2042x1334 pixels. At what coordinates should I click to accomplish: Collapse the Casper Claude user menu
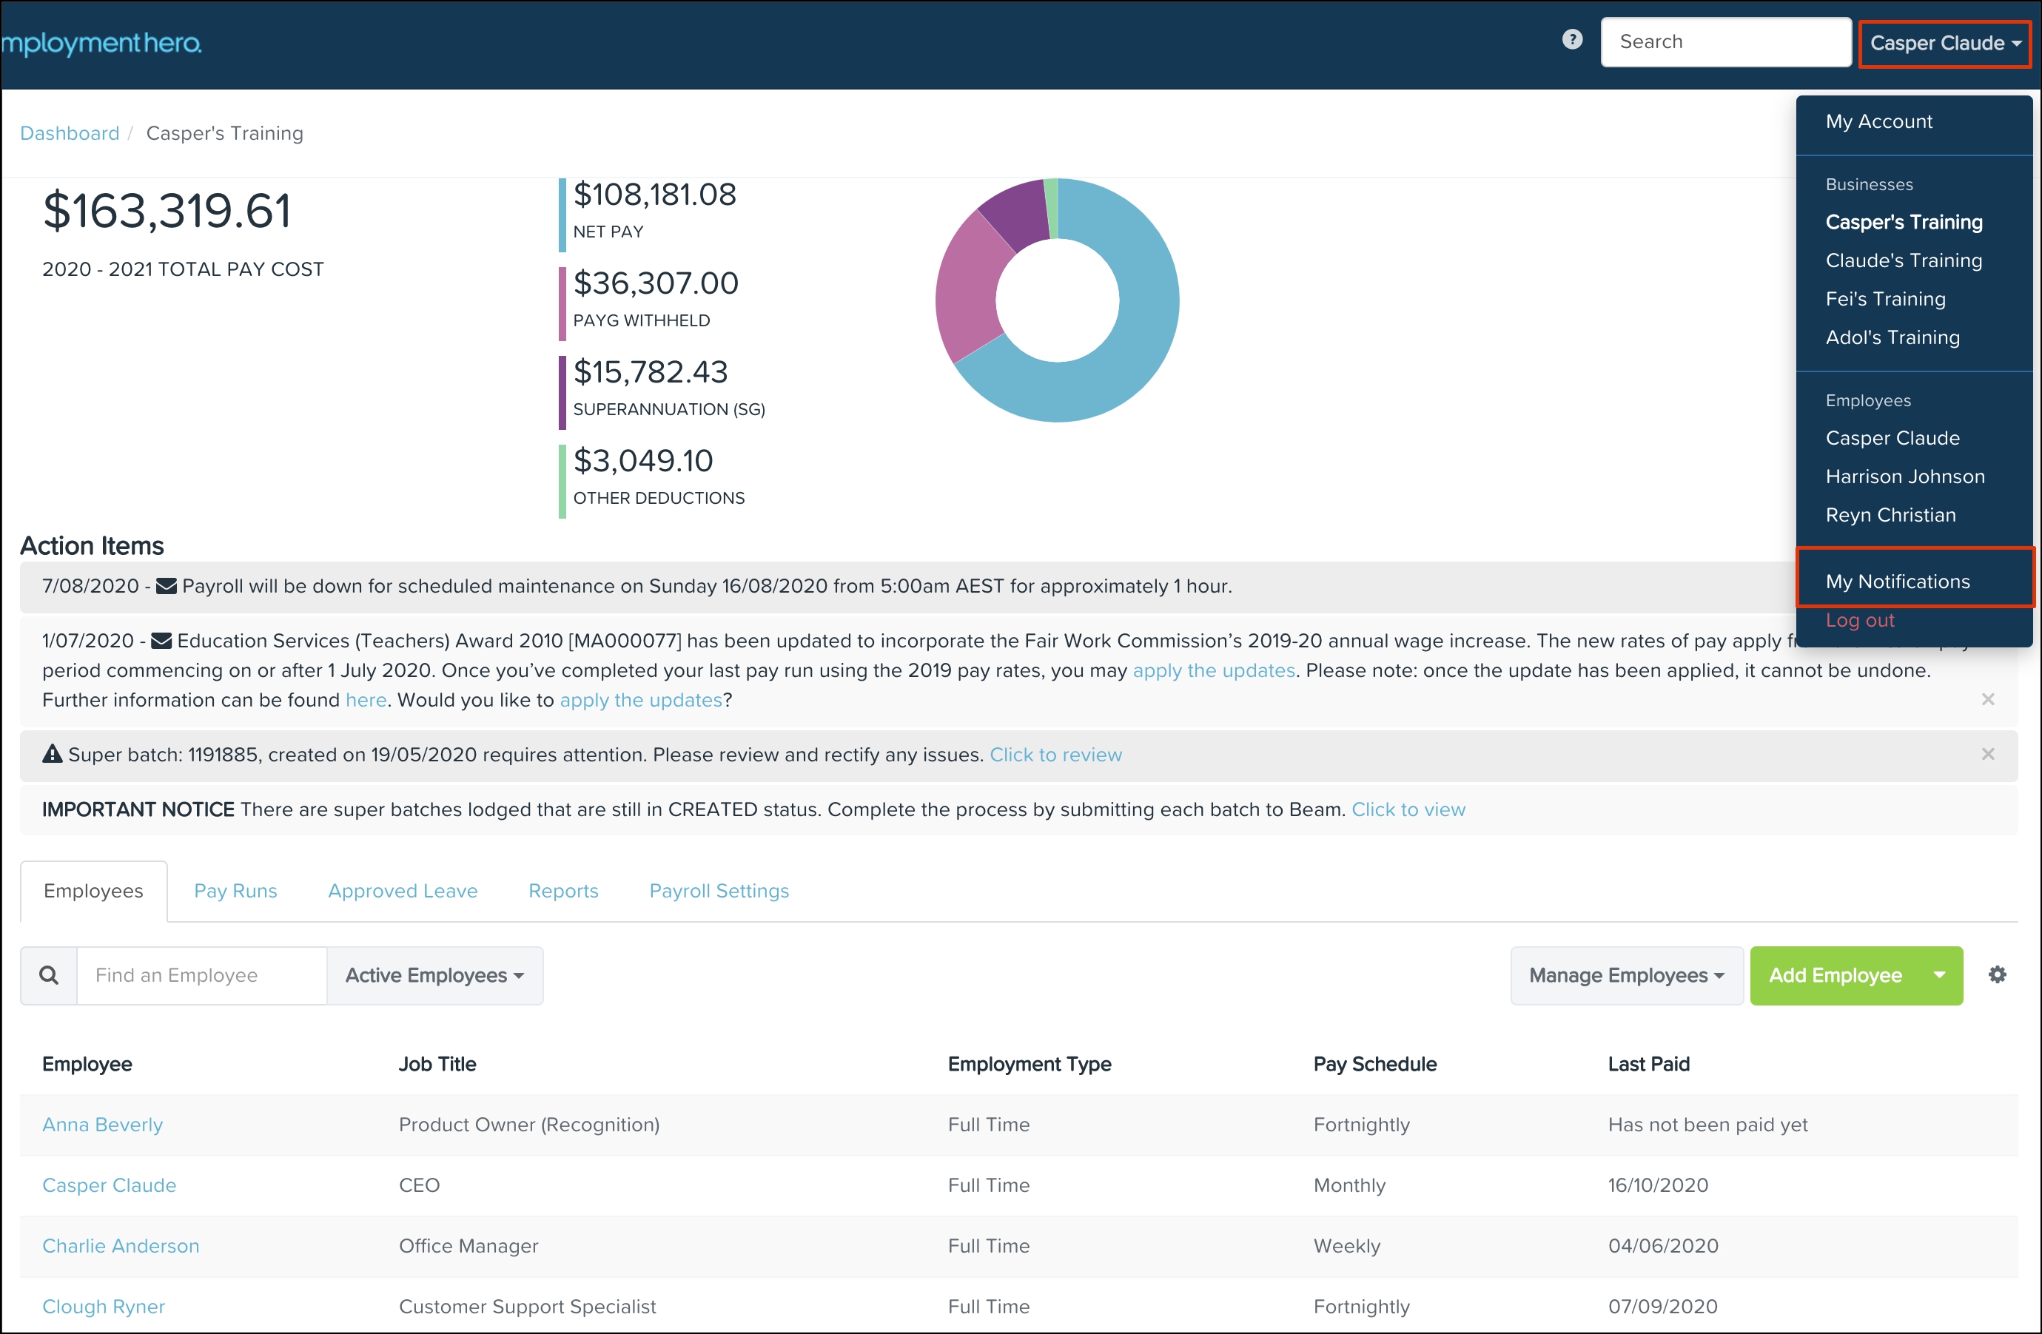pyautogui.click(x=1944, y=43)
